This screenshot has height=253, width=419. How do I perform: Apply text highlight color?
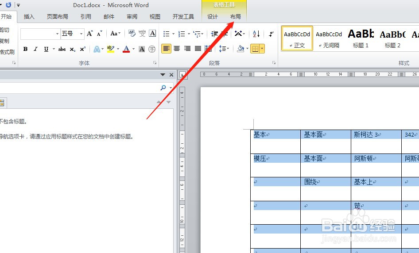tap(110, 49)
